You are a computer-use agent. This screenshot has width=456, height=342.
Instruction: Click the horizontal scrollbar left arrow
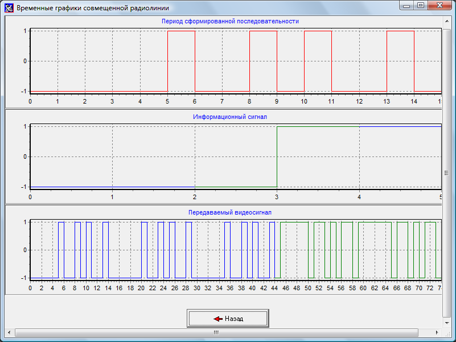pos(9,332)
